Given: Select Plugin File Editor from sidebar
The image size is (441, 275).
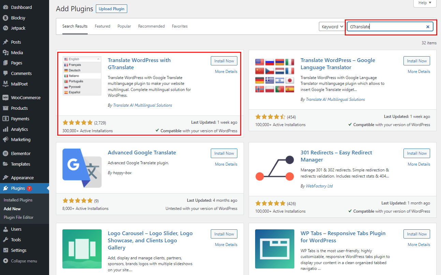Looking at the screenshot, I should pos(18,217).
